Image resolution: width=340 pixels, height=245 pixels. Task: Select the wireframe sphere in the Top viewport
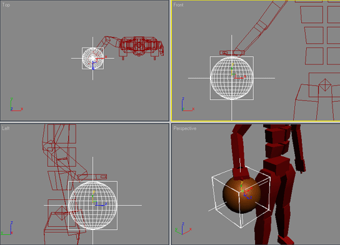point(92,58)
